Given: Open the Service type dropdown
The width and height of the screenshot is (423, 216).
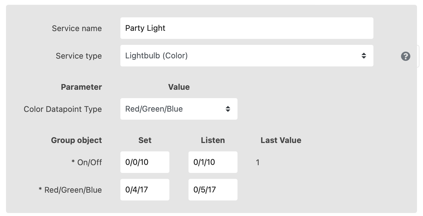Looking at the screenshot, I should [246, 56].
